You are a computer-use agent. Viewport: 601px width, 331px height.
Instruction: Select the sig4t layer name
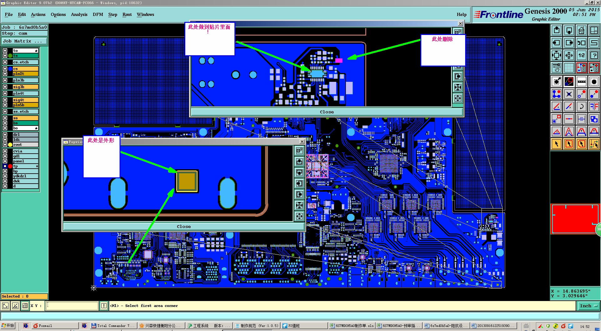click(x=25, y=100)
